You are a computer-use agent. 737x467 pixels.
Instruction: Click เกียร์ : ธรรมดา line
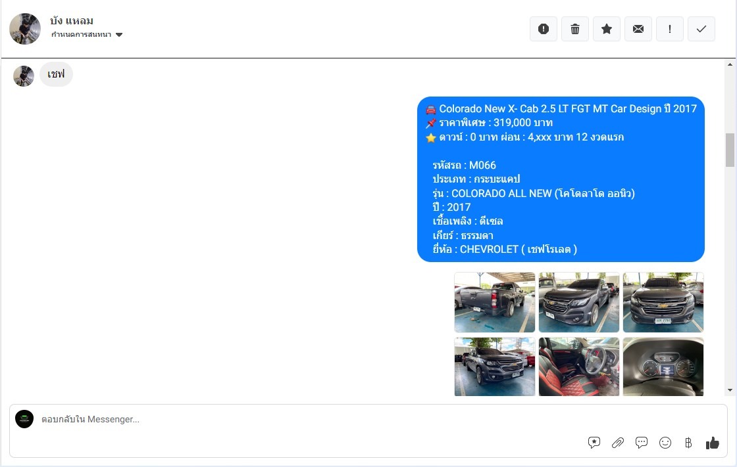463,236
